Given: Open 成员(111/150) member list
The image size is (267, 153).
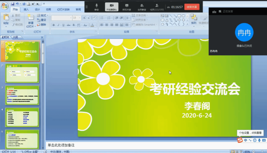Looking at the screenshot, I should click(157, 7).
